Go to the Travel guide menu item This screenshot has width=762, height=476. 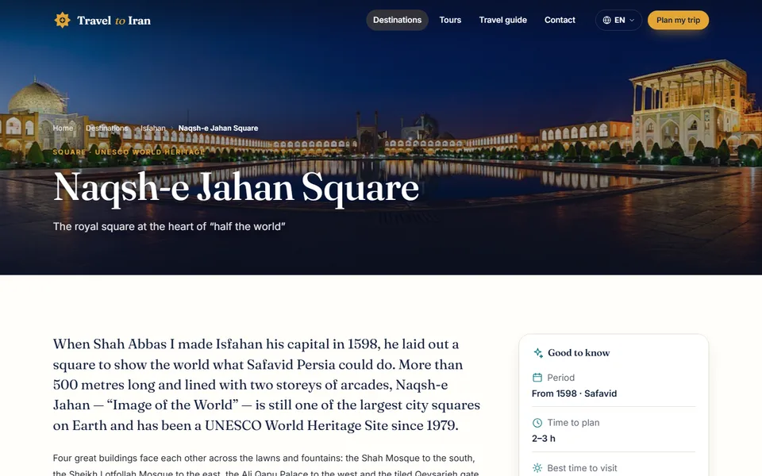(503, 20)
